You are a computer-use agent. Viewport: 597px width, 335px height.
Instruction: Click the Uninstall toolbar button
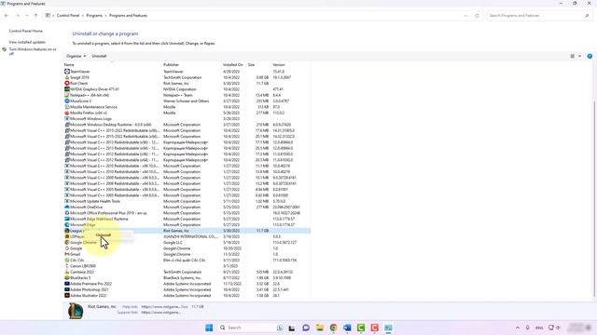coord(99,56)
